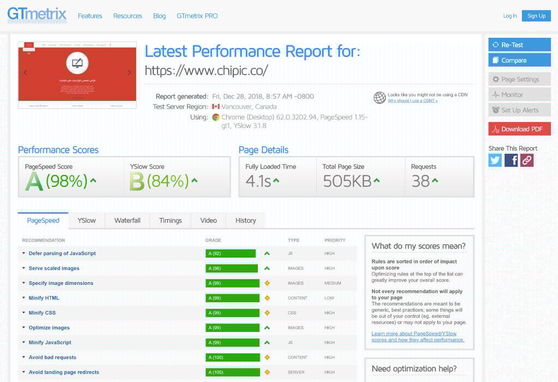Go to Blog in navigation
The width and height of the screenshot is (558, 382).
click(x=160, y=16)
